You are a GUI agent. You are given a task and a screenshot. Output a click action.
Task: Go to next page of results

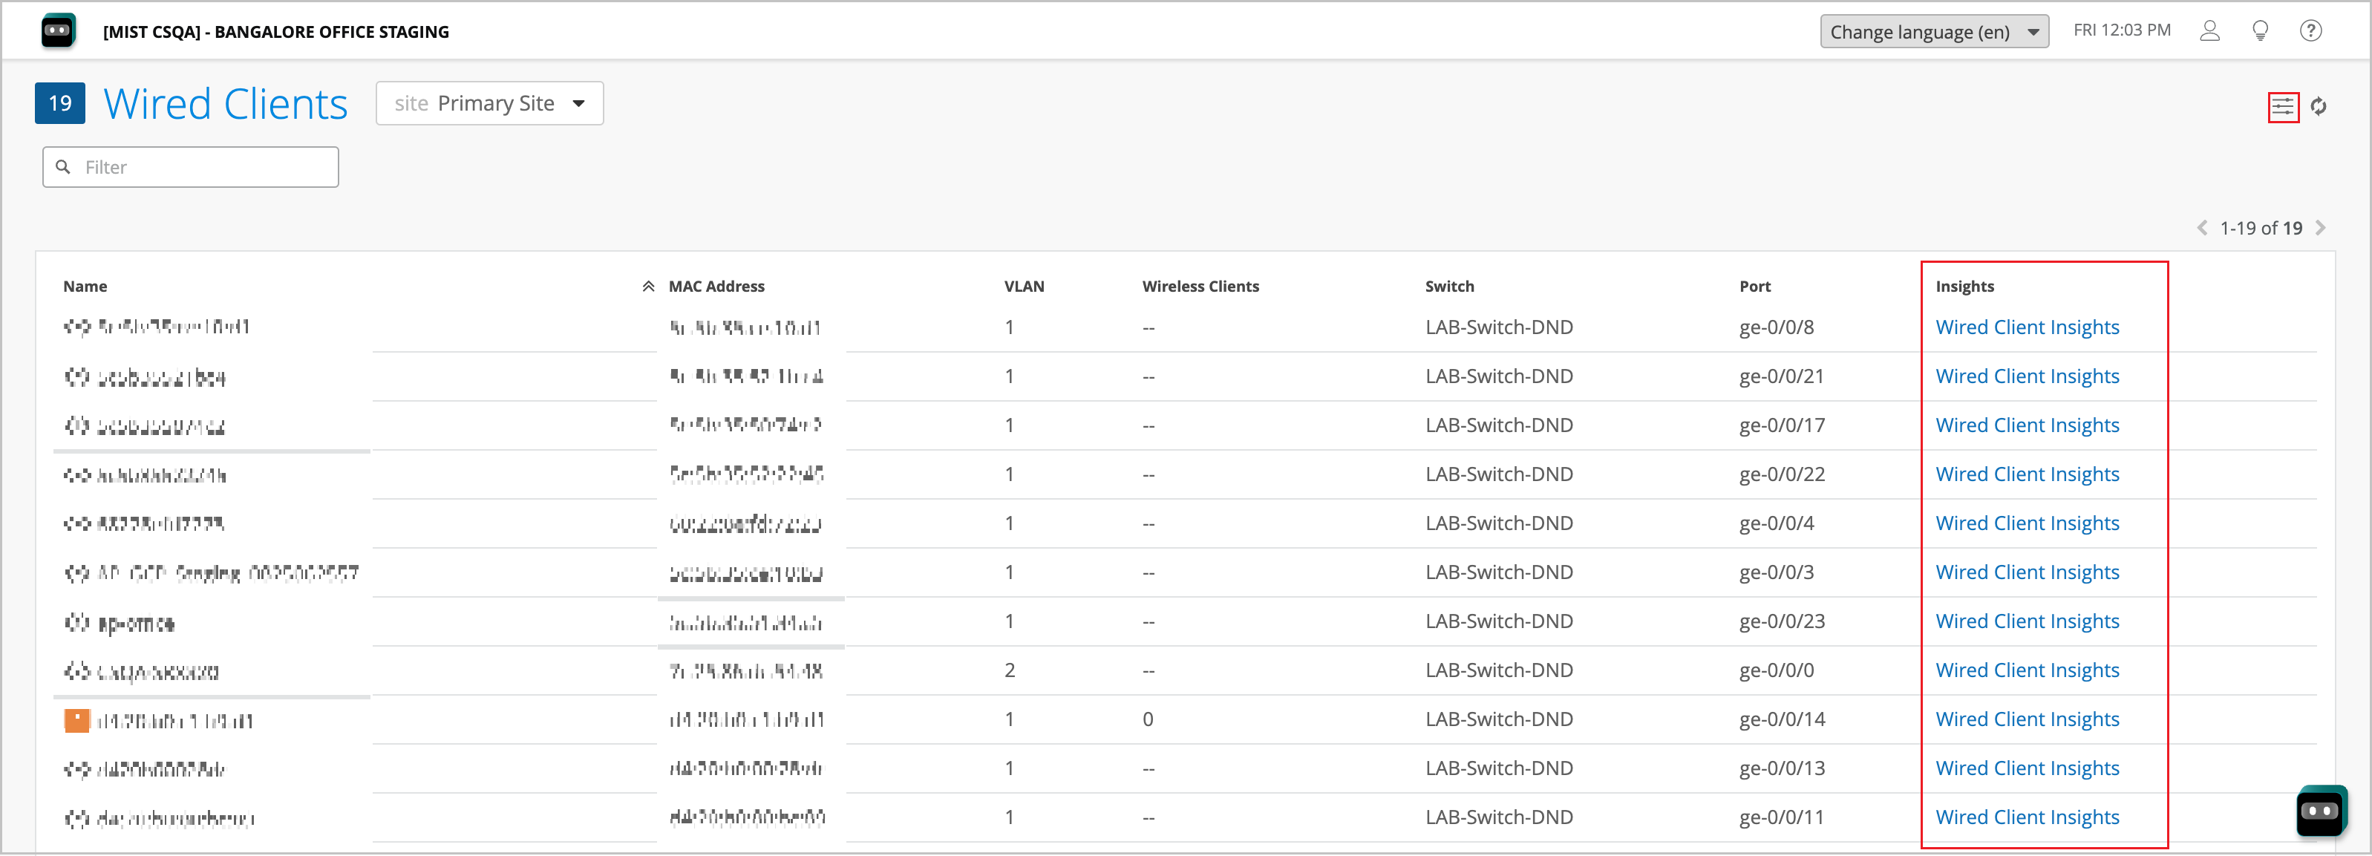pyautogui.click(x=2321, y=227)
